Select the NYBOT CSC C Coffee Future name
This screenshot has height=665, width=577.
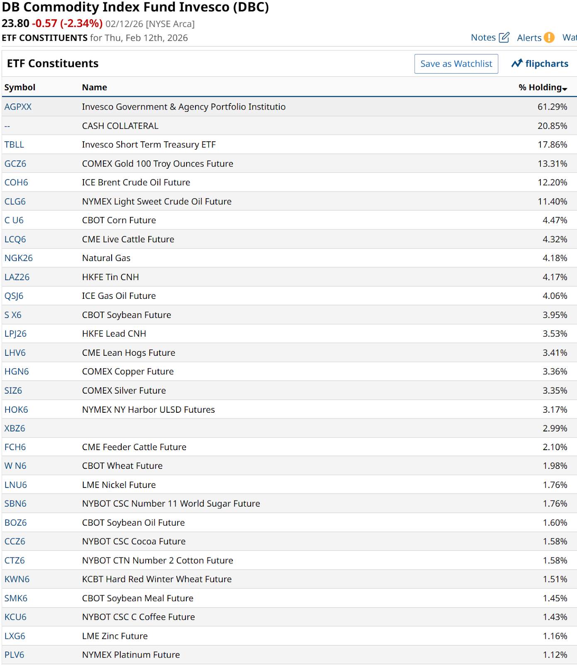(139, 617)
